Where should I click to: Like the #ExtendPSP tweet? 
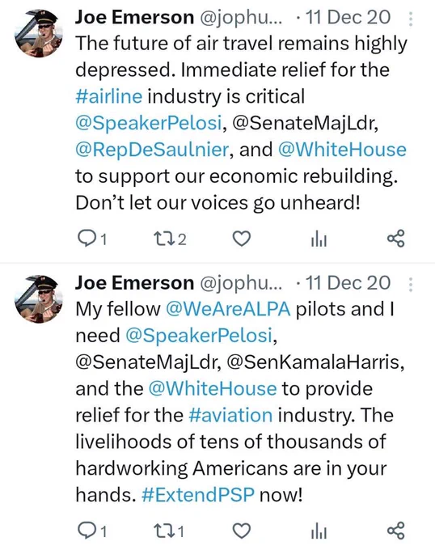pos(242,531)
